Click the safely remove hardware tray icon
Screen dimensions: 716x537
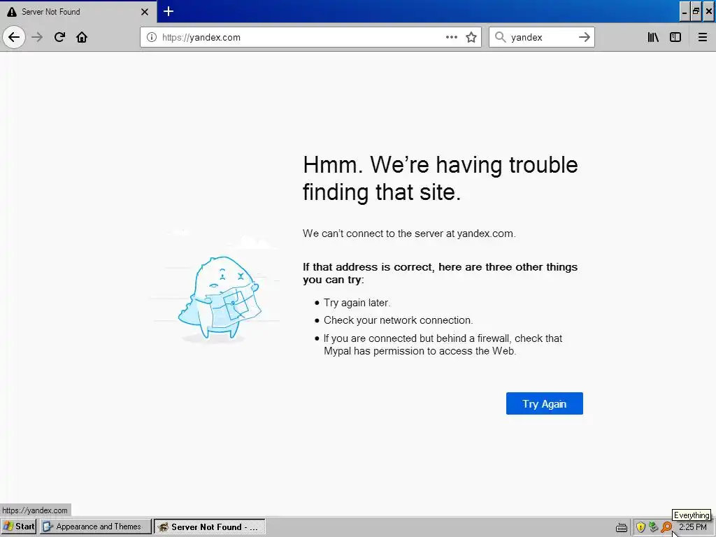pos(654,527)
